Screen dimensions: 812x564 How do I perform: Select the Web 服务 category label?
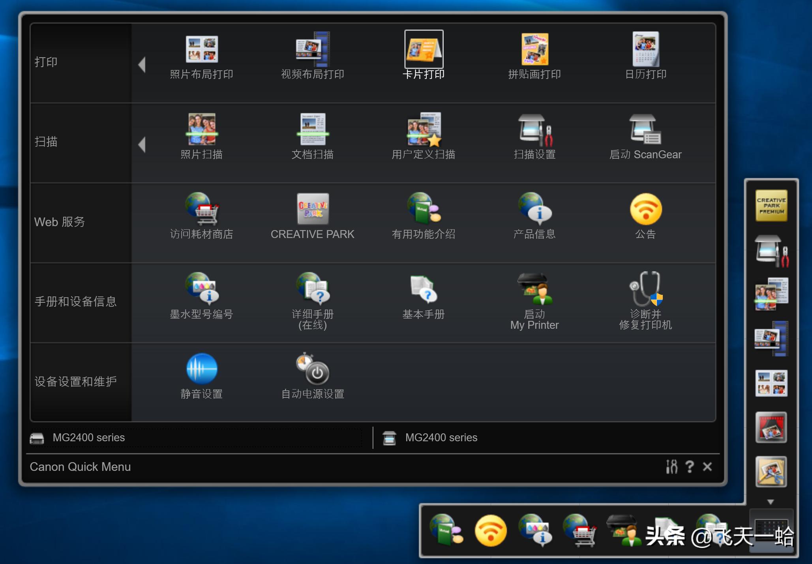(x=60, y=222)
